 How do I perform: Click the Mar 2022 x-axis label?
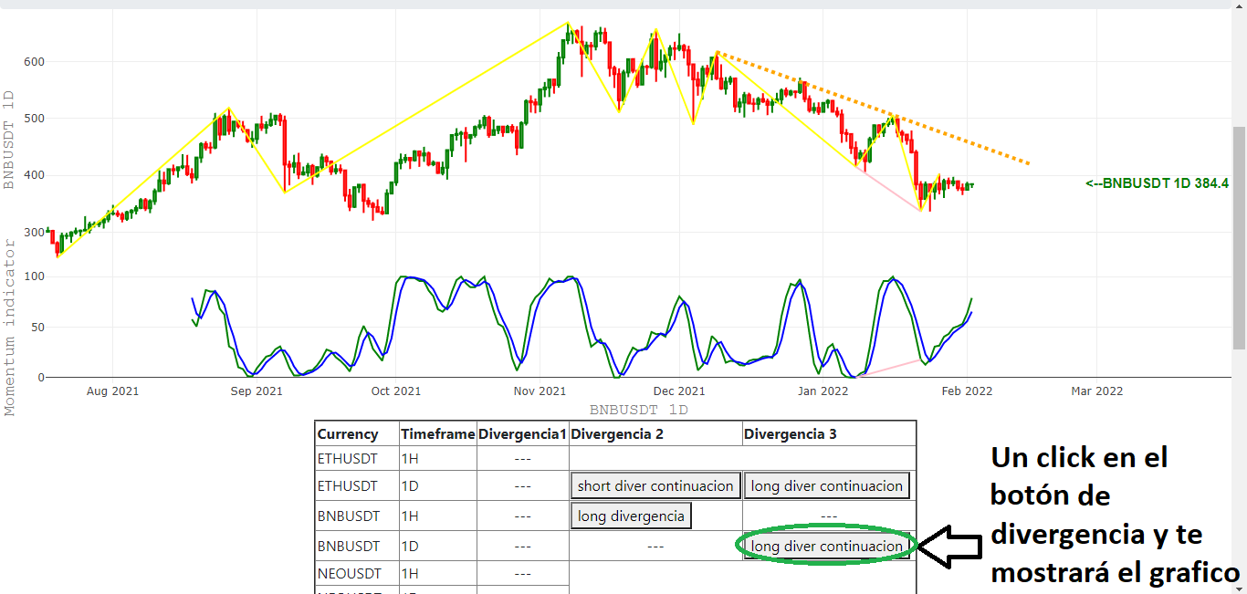pos(1096,391)
